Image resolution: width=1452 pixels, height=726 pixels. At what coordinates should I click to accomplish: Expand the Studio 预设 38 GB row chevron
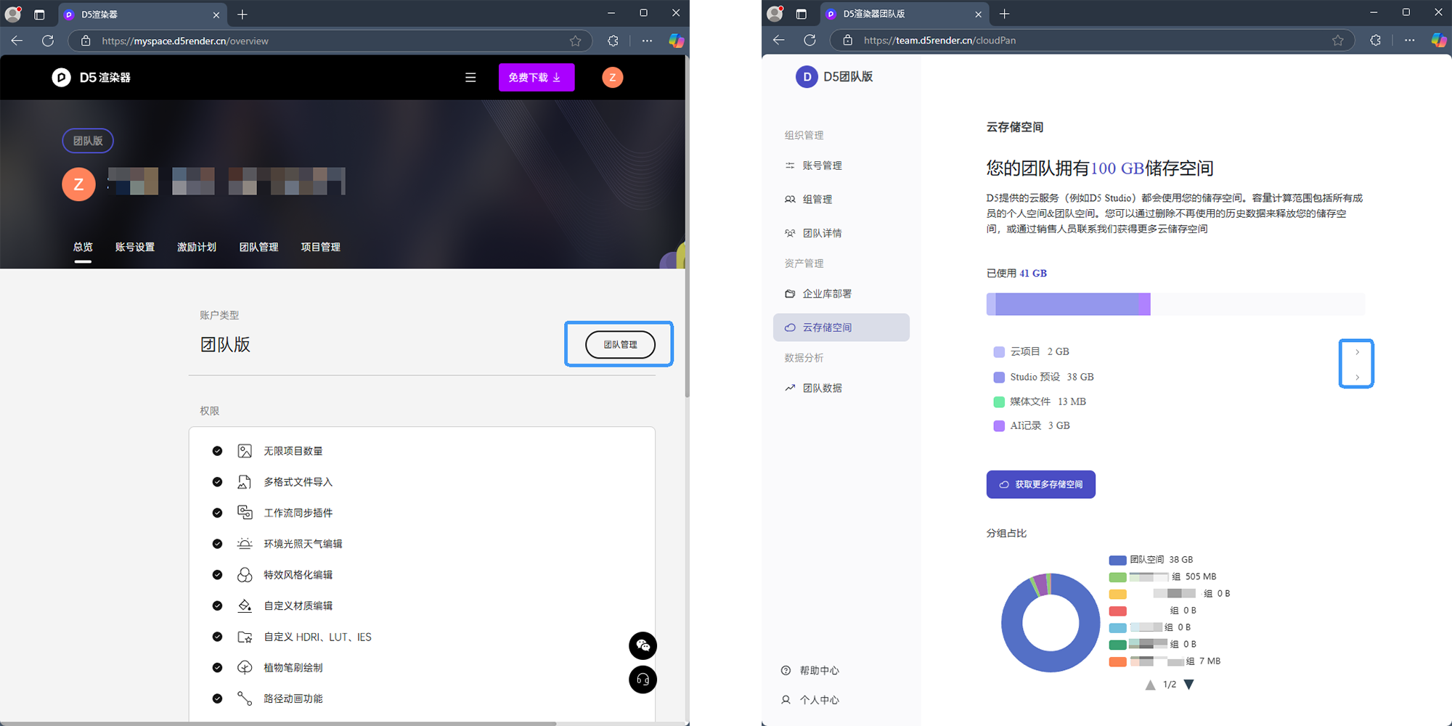[x=1357, y=378]
